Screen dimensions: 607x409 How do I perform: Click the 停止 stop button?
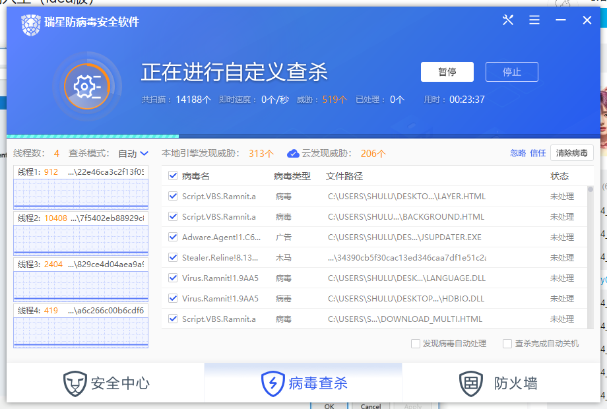[x=512, y=72]
